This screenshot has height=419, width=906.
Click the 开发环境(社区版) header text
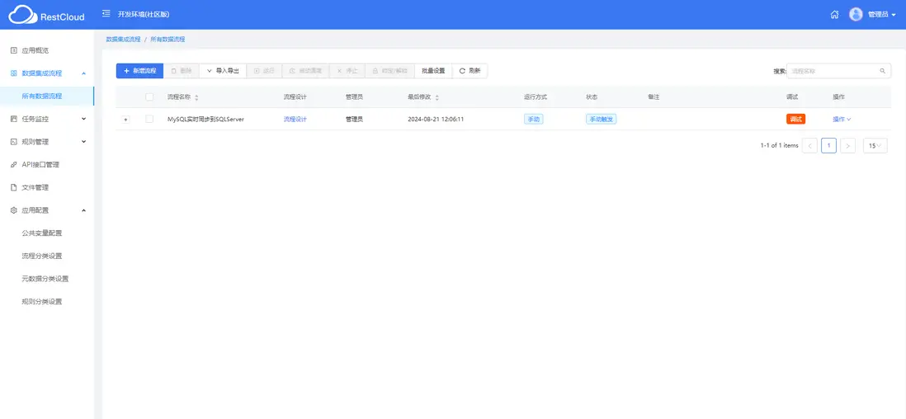(x=144, y=15)
